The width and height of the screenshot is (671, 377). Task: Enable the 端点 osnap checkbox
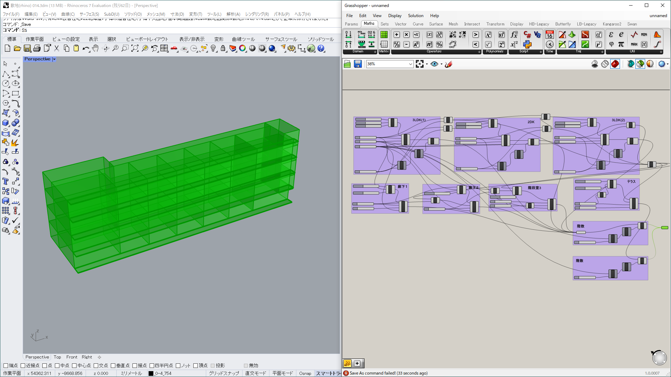tap(6, 365)
